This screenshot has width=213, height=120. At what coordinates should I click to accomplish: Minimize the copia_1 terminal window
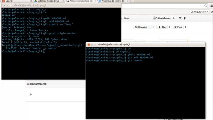pos(7,5)
